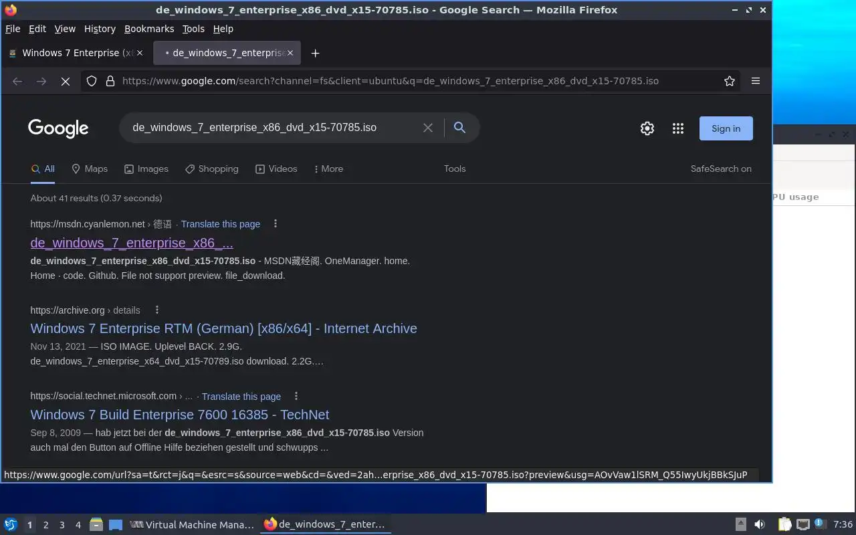The height and width of the screenshot is (535, 856).
Task: Click the Google logo
Action: coord(58,128)
